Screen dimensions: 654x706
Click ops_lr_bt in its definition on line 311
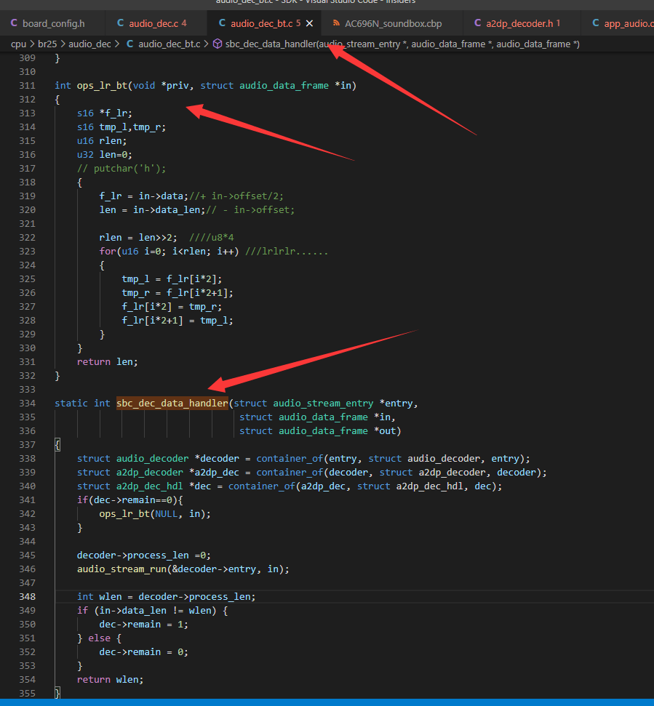click(103, 86)
